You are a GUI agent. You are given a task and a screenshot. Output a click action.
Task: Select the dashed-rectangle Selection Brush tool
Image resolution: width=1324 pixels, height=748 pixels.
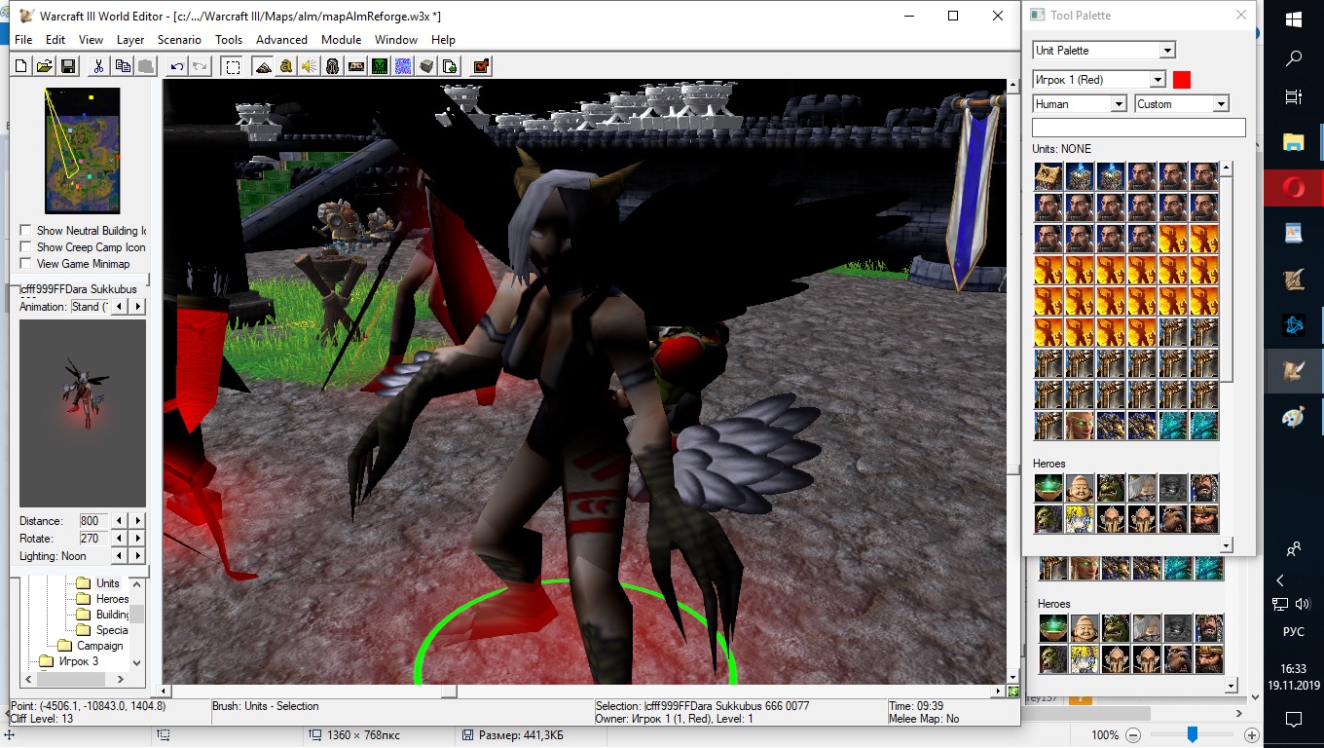point(232,66)
